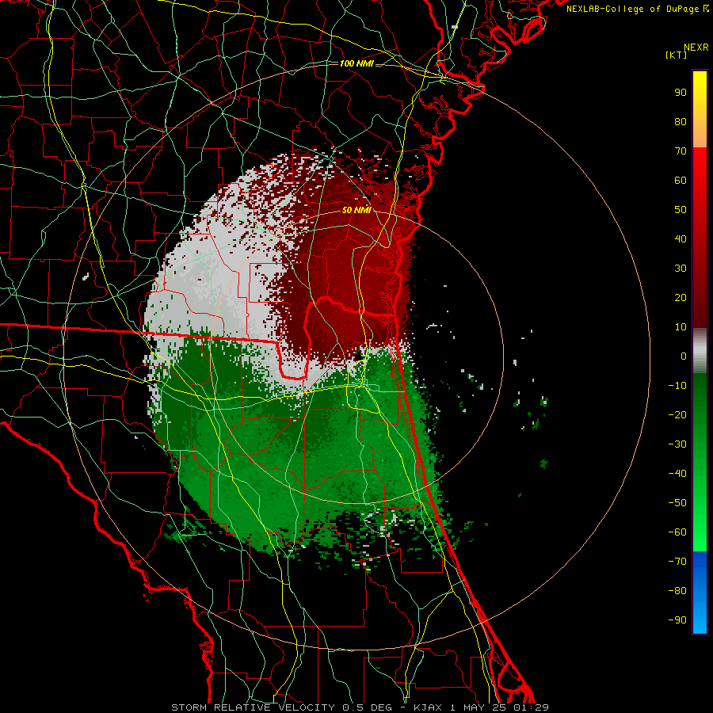Click the gray zero-velocity segment of the color bar
This screenshot has width=713, height=713.
coord(700,351)
